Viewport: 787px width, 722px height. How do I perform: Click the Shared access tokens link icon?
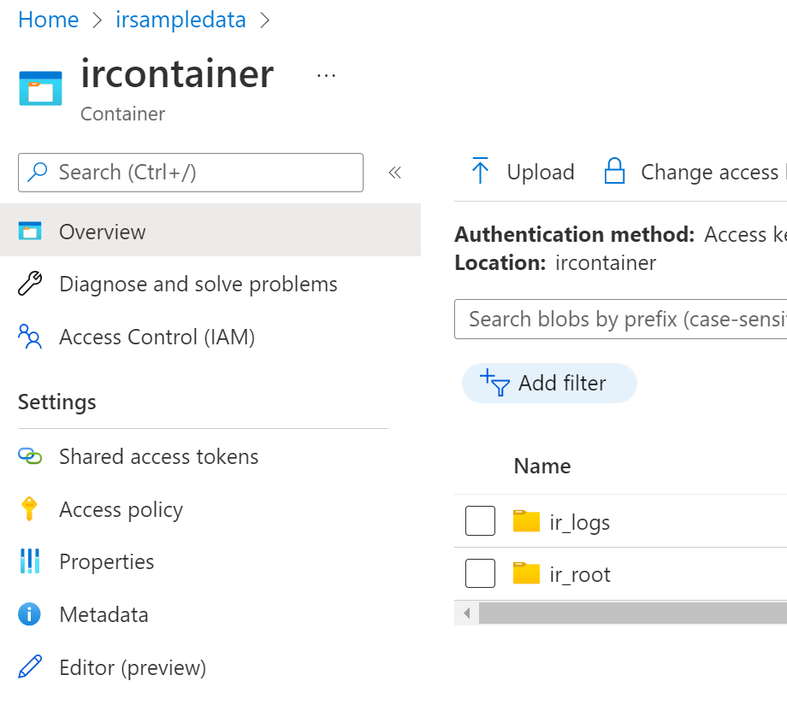30,456
